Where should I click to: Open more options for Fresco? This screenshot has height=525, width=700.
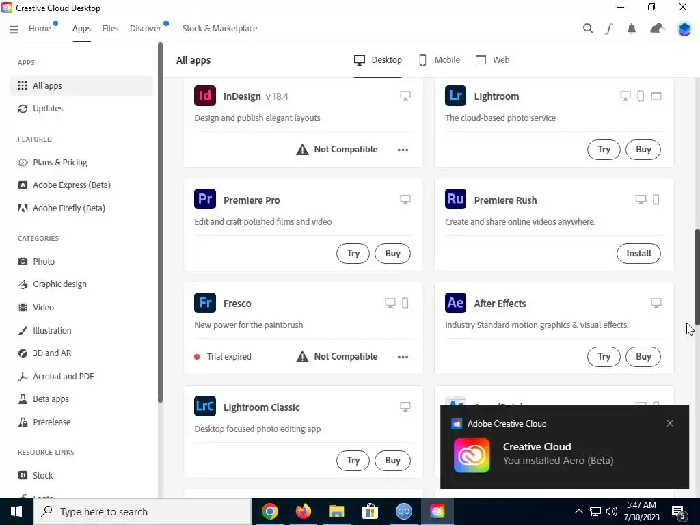(403, 357)
